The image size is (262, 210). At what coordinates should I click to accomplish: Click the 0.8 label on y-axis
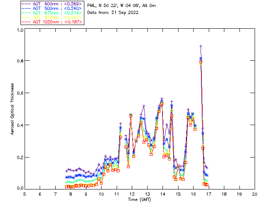click(x=20, y=61)
